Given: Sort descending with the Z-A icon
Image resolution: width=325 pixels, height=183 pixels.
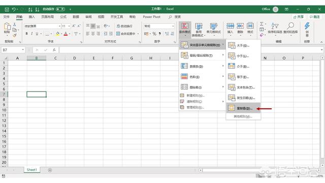Looking at the screenshot, I should coord(37,9).
